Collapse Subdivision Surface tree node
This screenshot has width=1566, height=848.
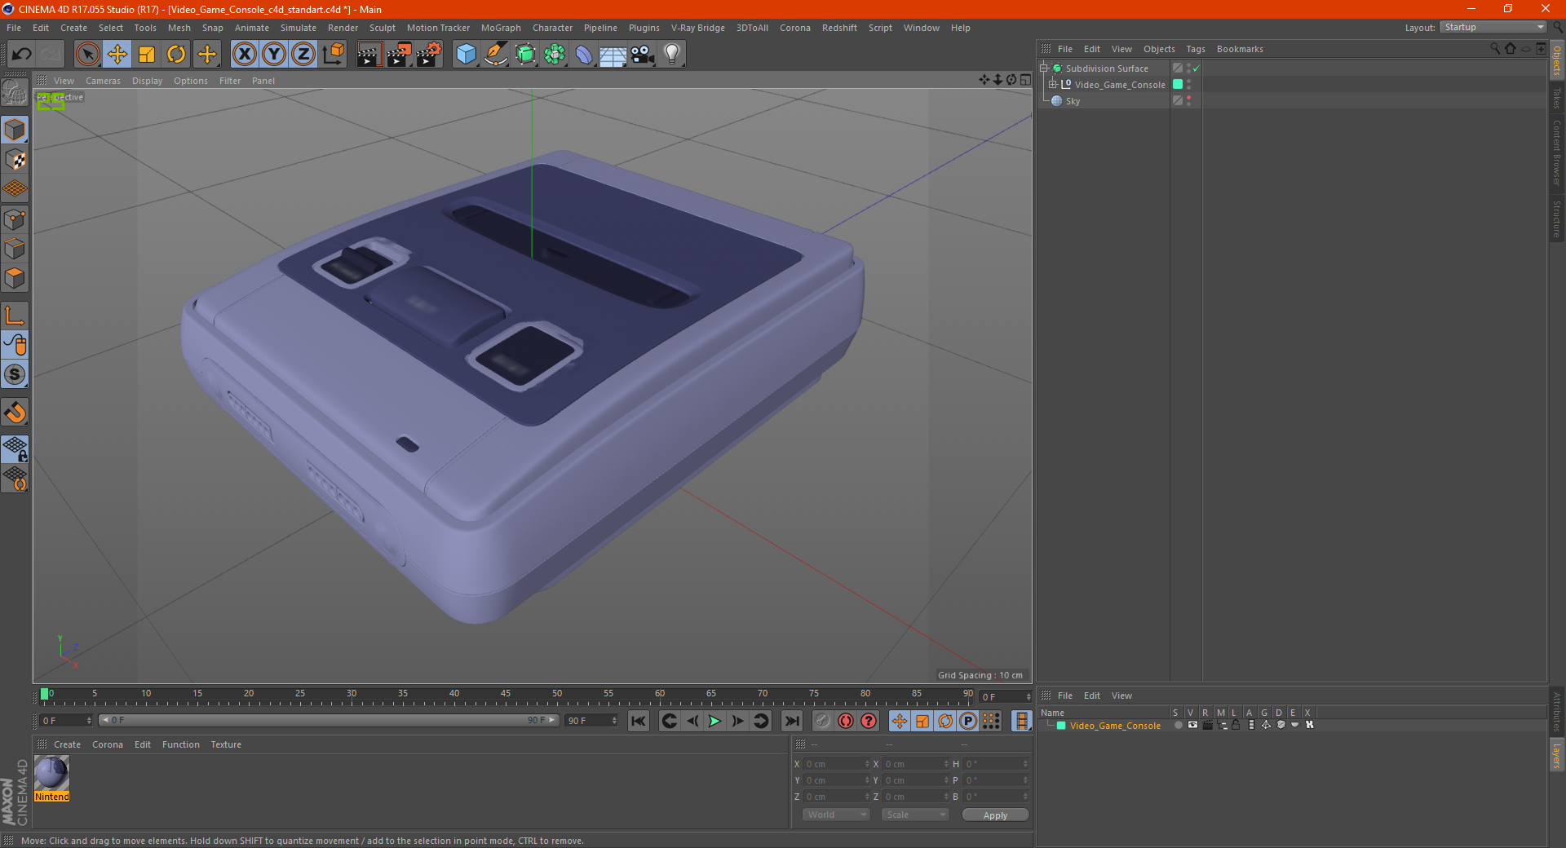[x=1043, y=68]
